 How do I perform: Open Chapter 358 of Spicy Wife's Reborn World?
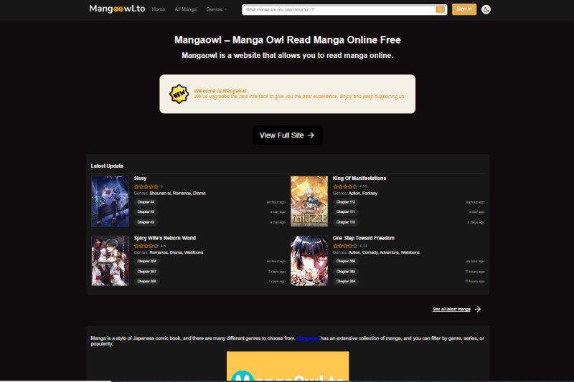(146, 262)
